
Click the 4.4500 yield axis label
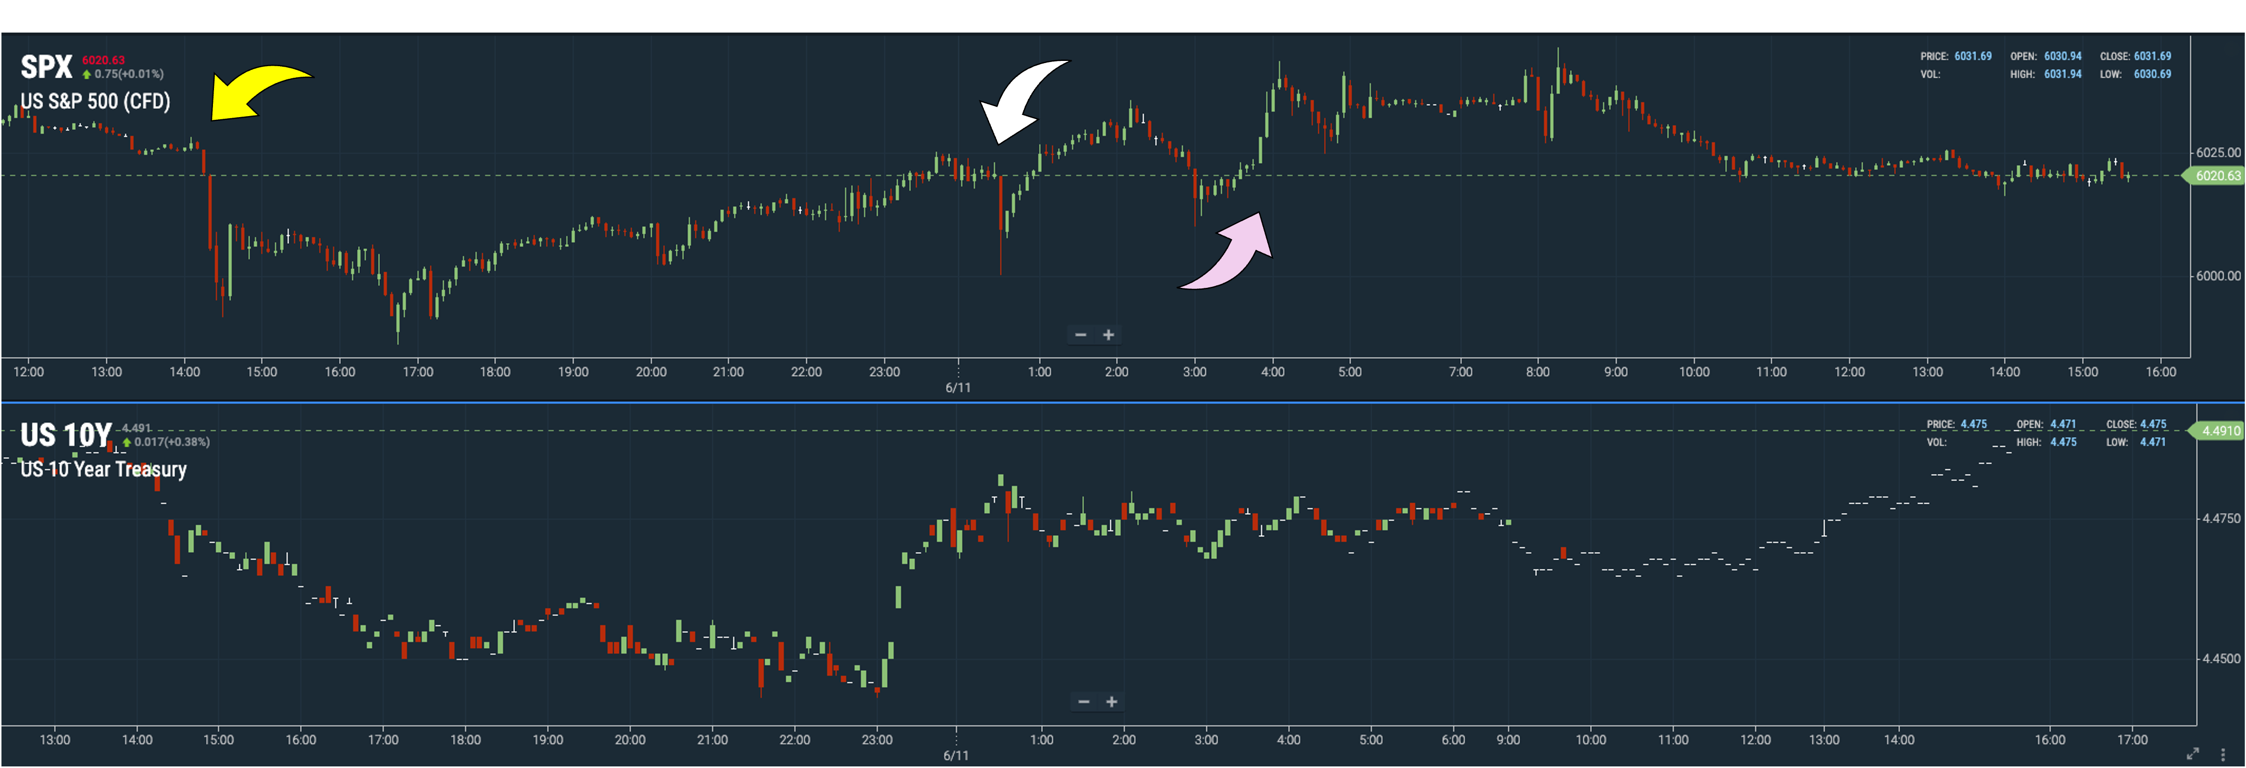pyautogui.click(x=2221, y=658)
